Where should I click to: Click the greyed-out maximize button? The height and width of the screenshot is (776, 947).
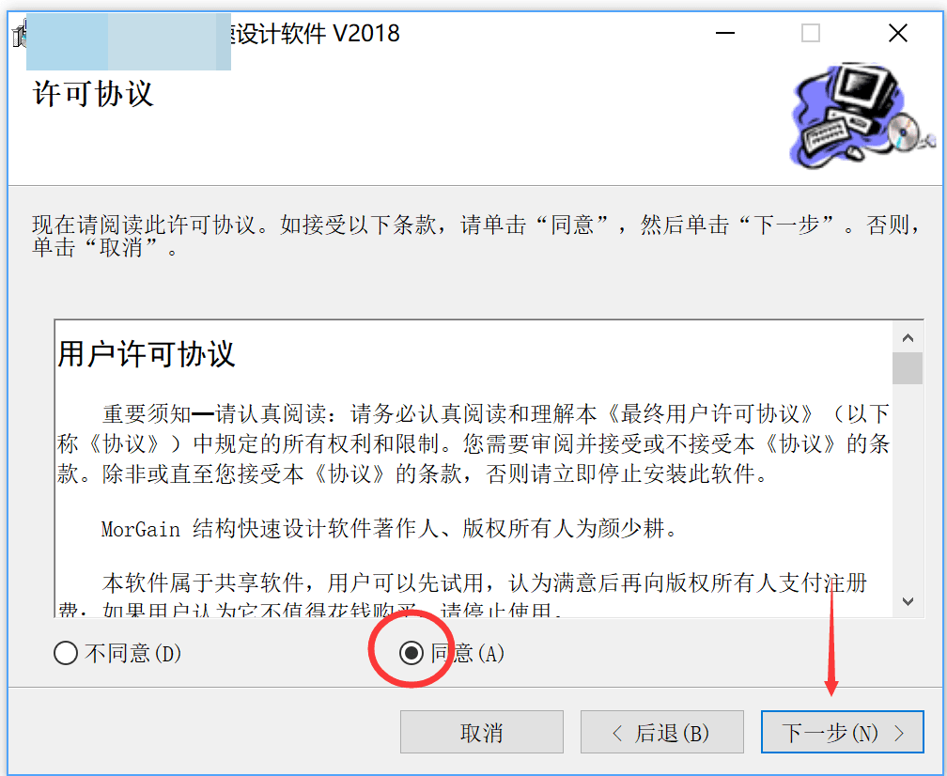pyautogui.click(x=811, y=33)
